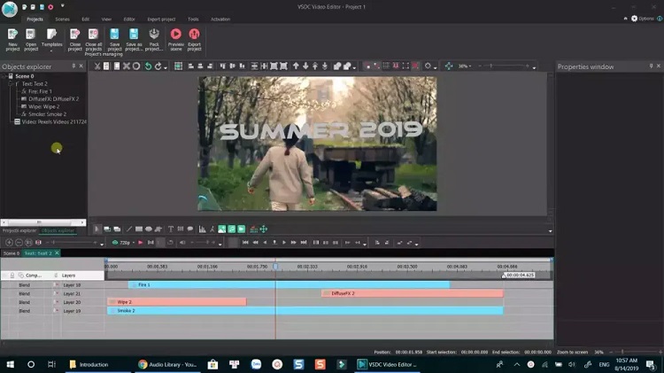Viewport: 664px width, 373px height.
Task: Select the DiffuseFX 2 timeline clip
Action: point(413,293)
